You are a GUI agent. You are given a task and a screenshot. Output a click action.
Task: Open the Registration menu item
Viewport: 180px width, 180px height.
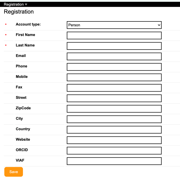14,4
